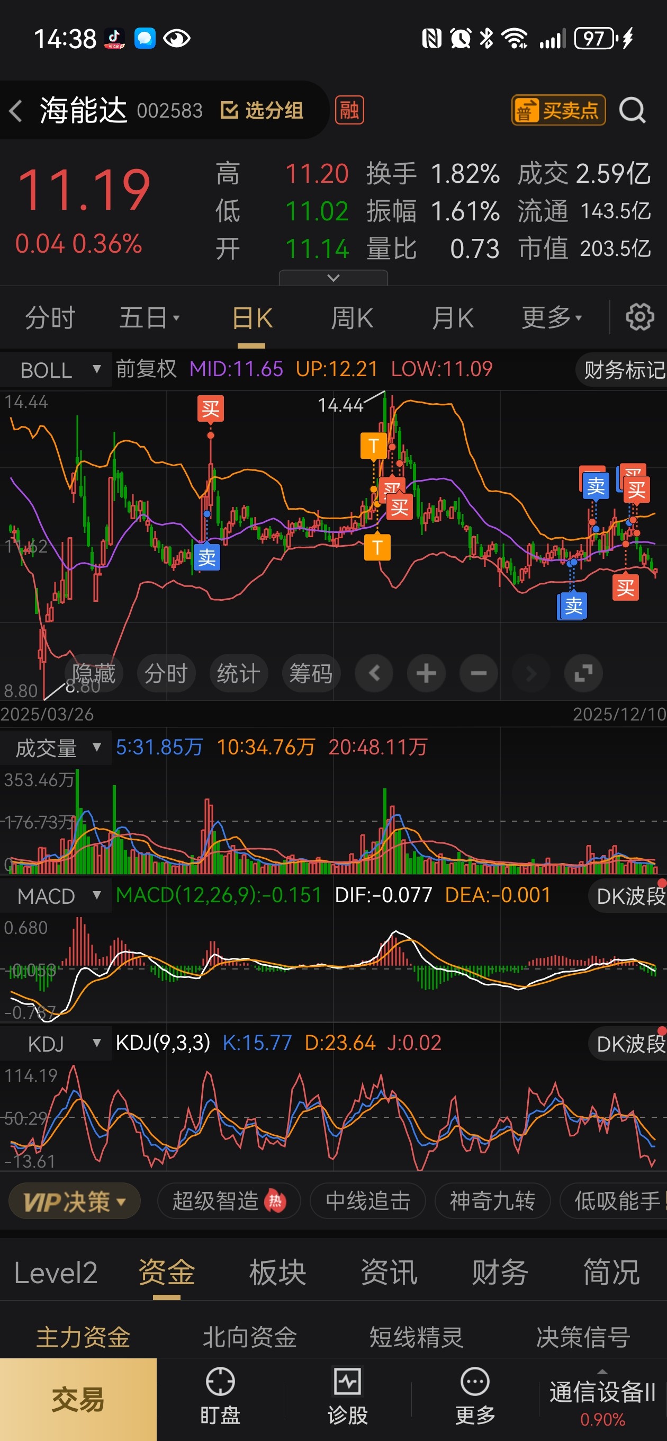Screen dimensions: 667x1441
Task: Tap the 交易 trade button
Action: [x=78, y=1400]
